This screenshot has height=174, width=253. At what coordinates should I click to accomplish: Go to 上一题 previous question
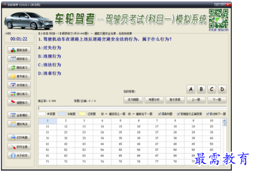(x=196, y=99)
